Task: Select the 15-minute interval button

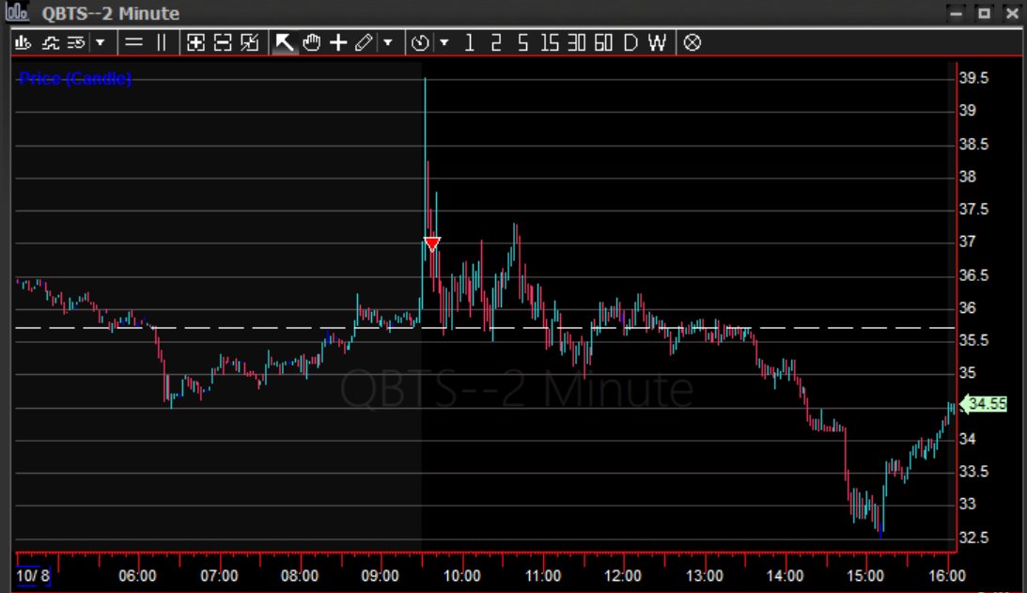Action: pos(549,42)
